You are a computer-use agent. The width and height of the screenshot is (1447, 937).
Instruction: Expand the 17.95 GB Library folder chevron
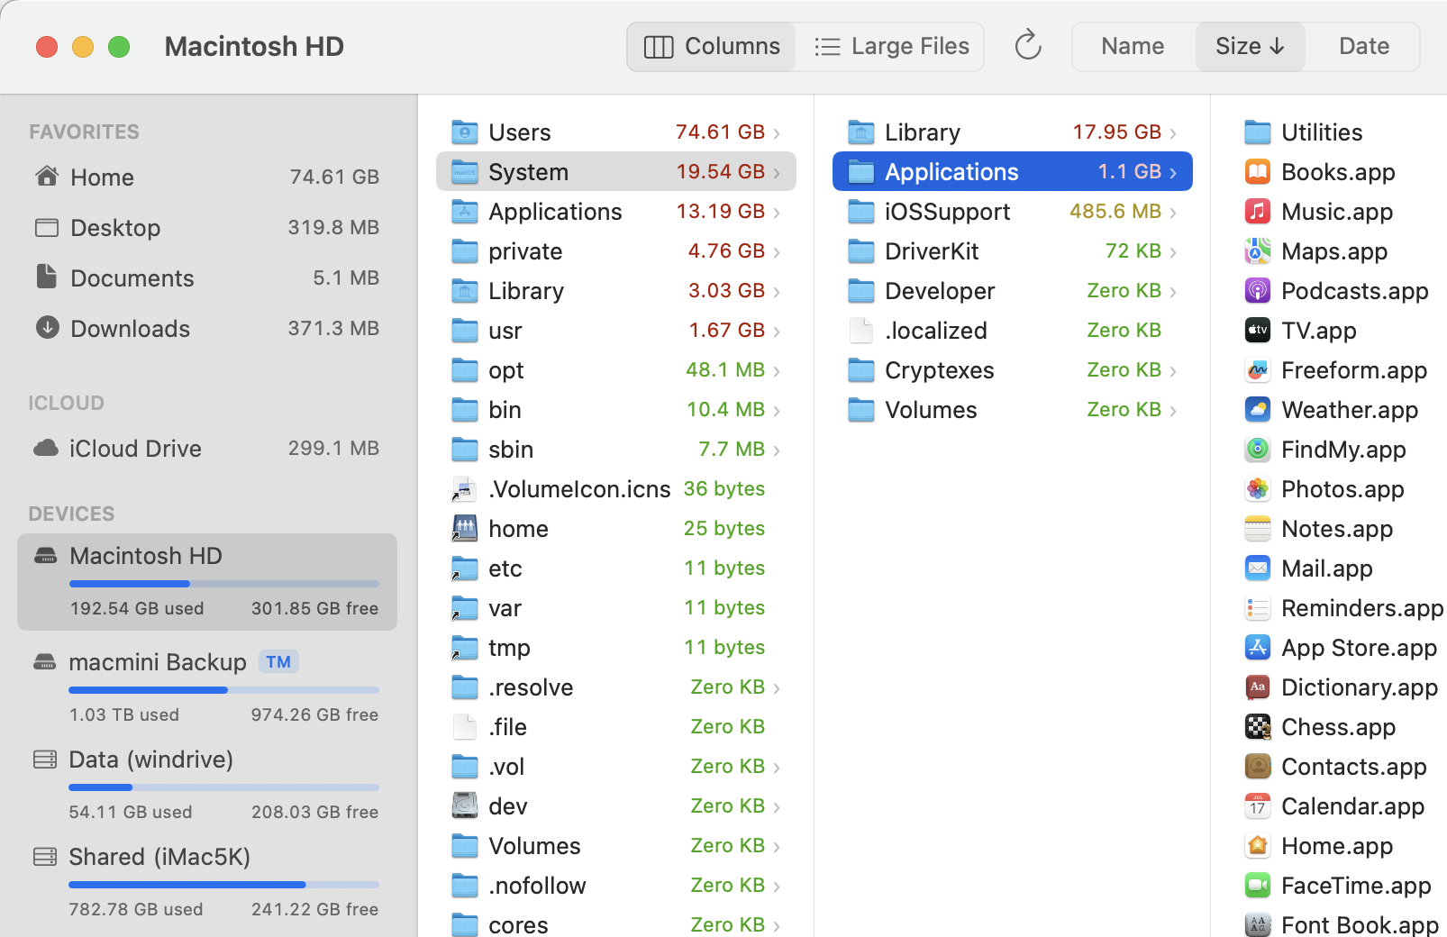1173,133
